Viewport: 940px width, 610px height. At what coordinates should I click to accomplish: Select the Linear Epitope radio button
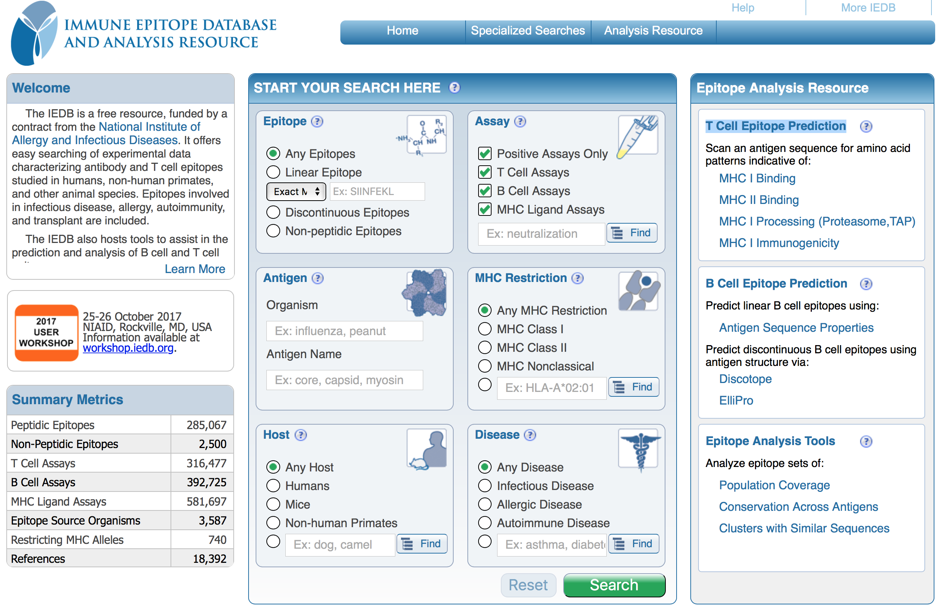click(273, 172)
